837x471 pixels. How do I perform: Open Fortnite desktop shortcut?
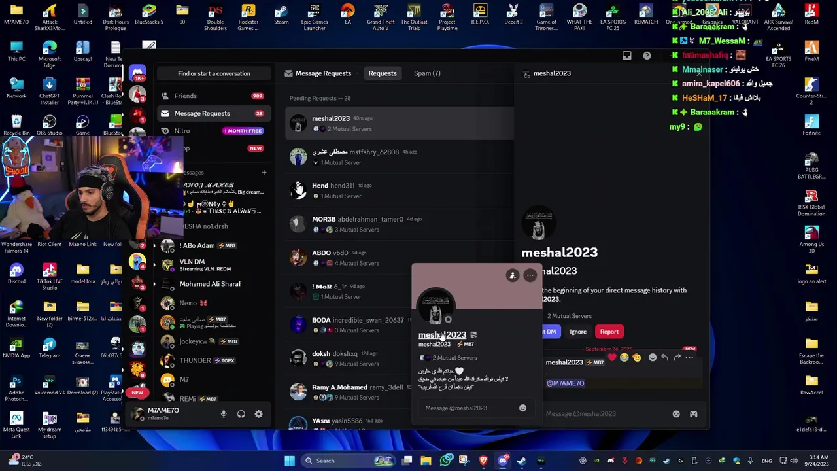coord(811,126)
